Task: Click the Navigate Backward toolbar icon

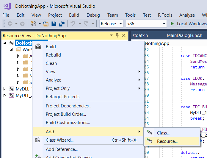Action: (x=10, y=24)
